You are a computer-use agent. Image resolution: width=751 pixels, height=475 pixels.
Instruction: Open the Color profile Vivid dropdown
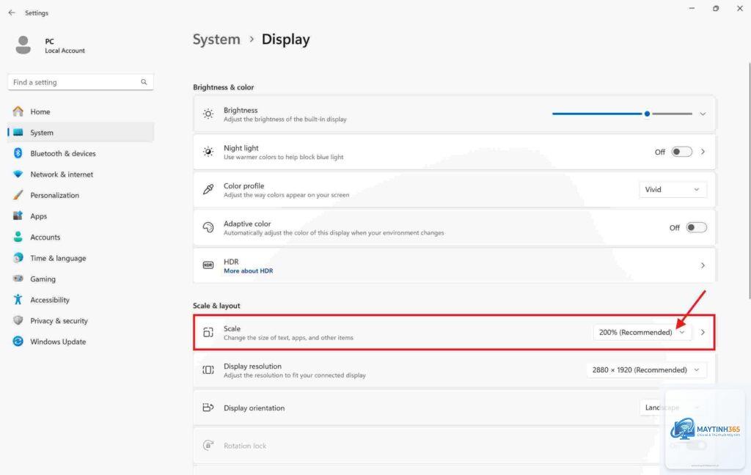coord(673,190)
